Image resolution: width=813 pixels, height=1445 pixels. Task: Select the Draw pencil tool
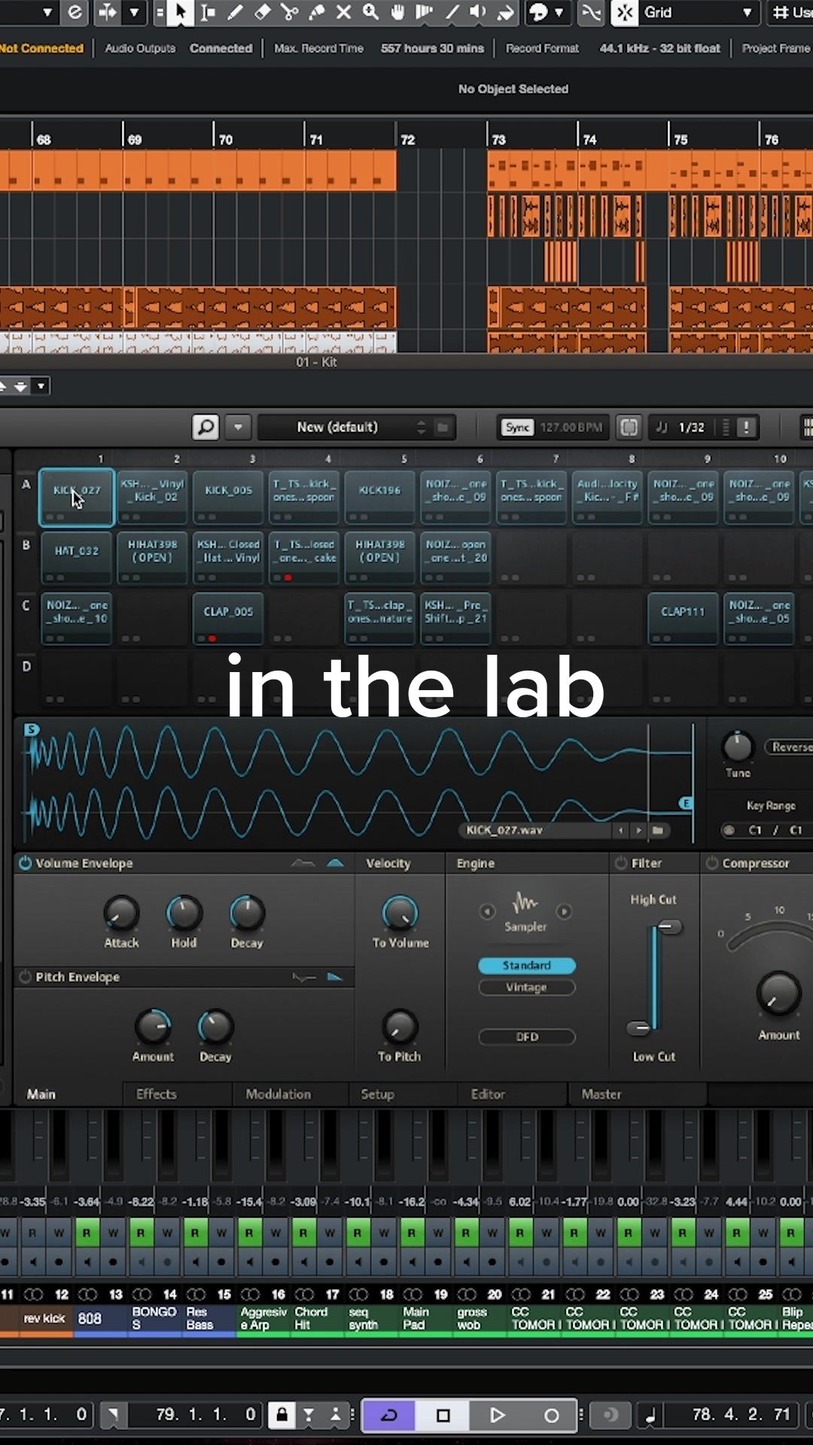(x=235, y=12)
